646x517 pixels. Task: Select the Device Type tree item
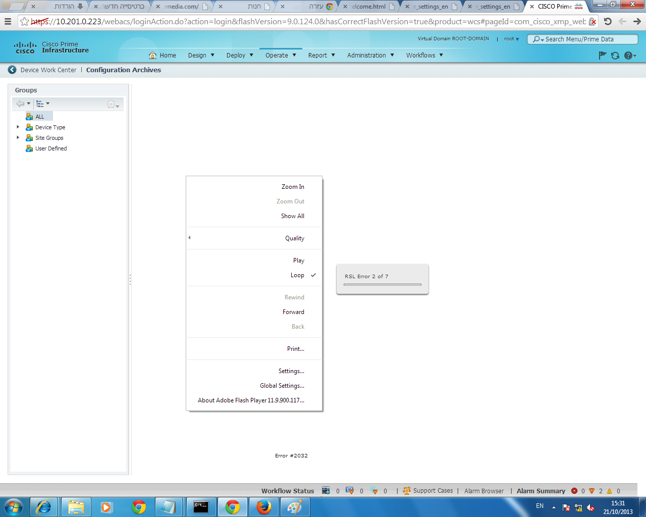(x=50, y=127)
